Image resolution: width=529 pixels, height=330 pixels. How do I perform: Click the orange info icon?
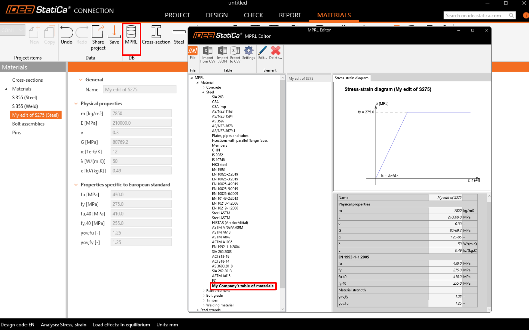pos(526,15)
